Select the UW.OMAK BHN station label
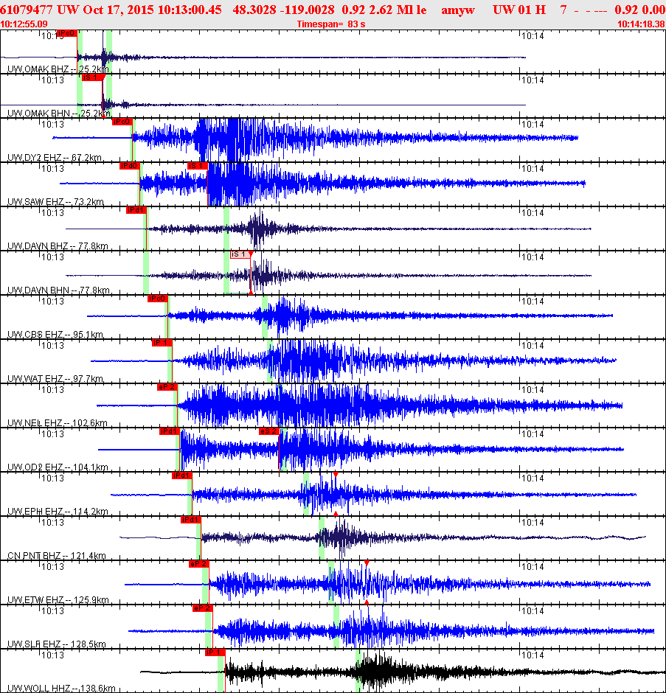Viewport: 666px width, 693px height. 59,113
